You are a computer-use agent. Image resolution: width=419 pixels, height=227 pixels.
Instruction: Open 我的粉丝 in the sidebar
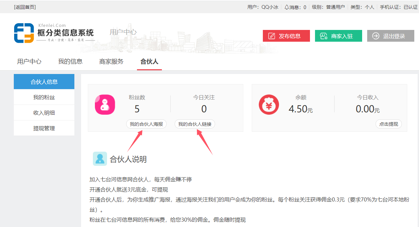click(x=44, y=97)
